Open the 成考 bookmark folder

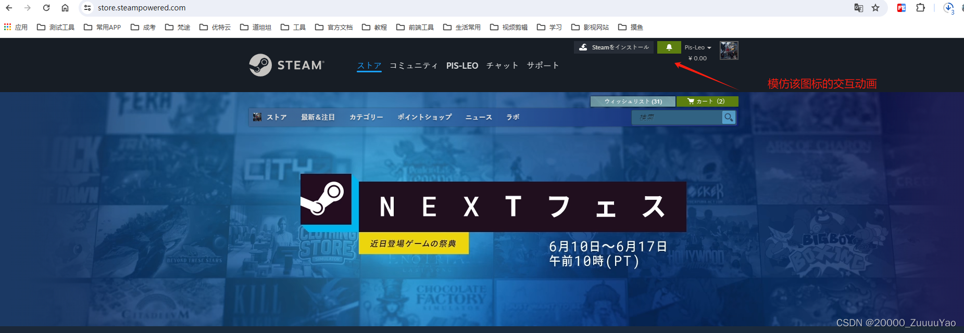click(x=143, y=27)
